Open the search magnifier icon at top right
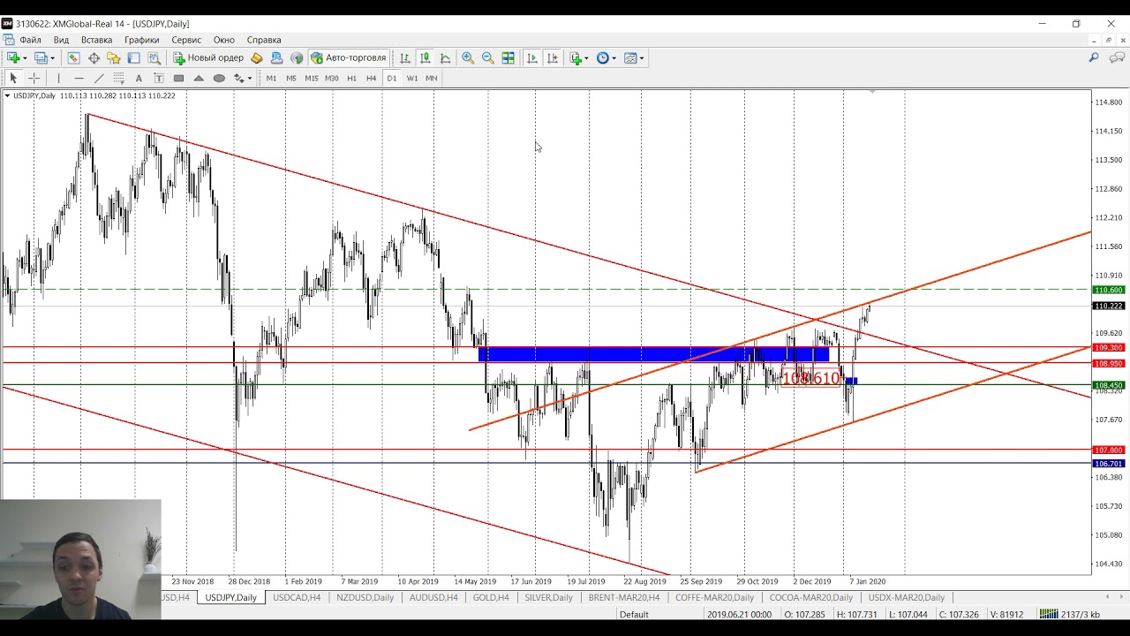The width and height of the screenshot is (1130, 636). pos(1094,57)
